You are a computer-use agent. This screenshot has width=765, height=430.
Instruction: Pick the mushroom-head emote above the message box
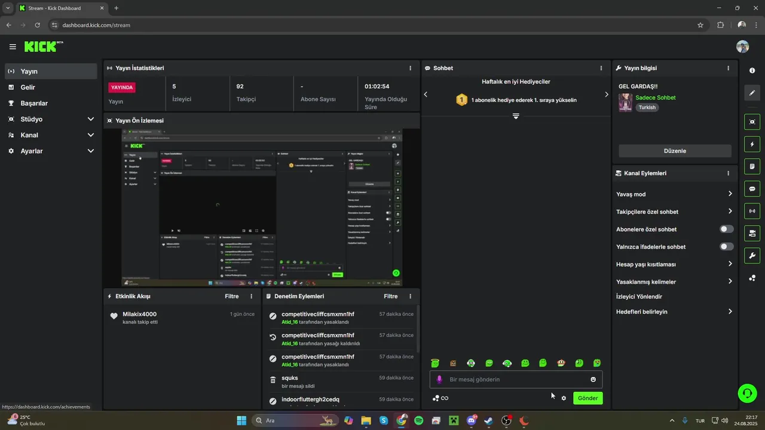pos(561,363)
